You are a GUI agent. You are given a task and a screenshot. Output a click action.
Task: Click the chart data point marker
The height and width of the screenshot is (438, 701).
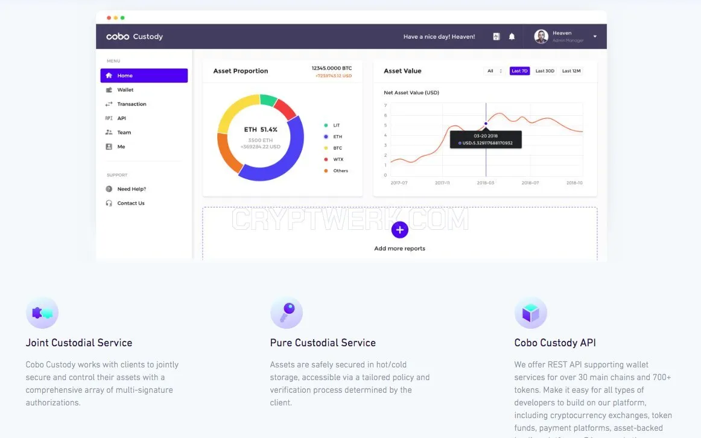[486, 124]
